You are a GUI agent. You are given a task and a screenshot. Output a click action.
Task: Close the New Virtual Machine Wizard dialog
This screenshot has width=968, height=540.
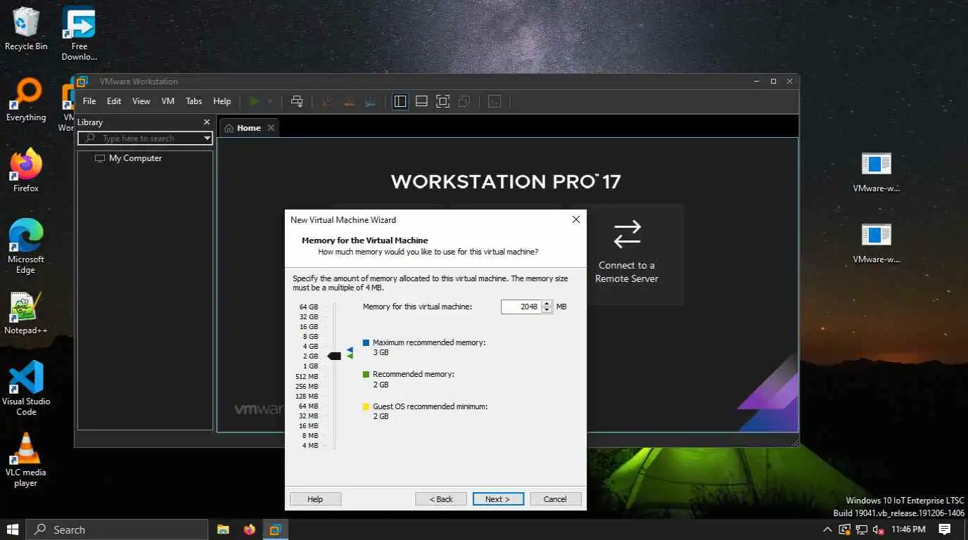click(x=575, y=219)
